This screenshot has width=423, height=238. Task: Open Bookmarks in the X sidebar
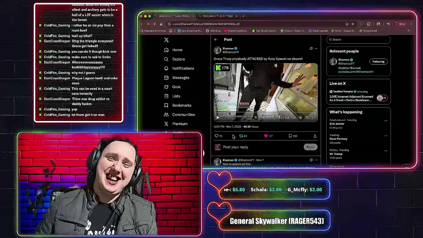pyautogui.click(x=177, y=105)
